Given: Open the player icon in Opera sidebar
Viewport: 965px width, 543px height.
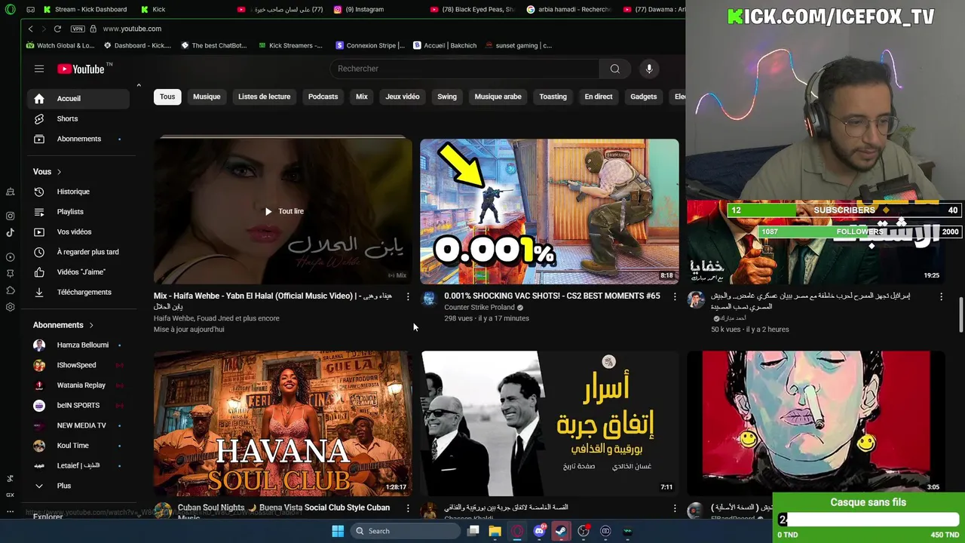Looking at the screenshot, I should (x=10, y=257).
